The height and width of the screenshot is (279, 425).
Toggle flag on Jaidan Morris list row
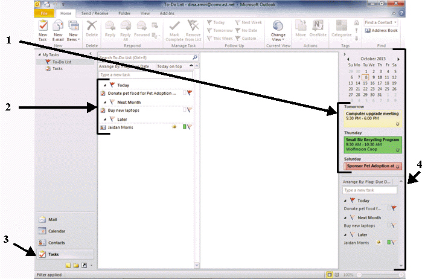pyautogui.click(x=190, y=127)
